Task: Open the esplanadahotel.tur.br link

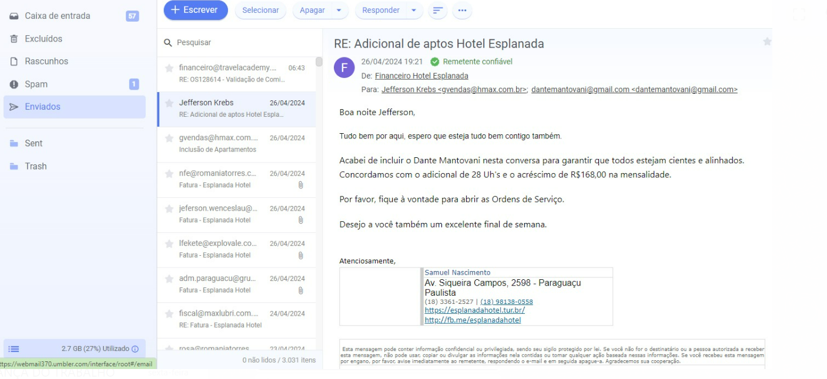Action: 474,310
